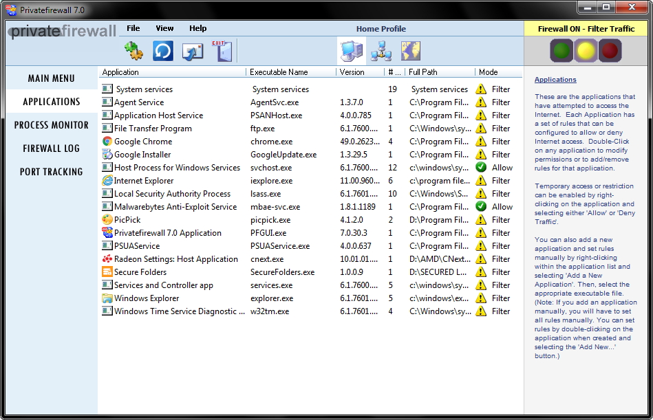653x420 pixels.
Task: Open the File menu
Action: tap(133, 28)
